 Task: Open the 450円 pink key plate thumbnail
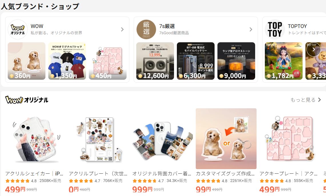pyautogui.click(x=108, y=61)
